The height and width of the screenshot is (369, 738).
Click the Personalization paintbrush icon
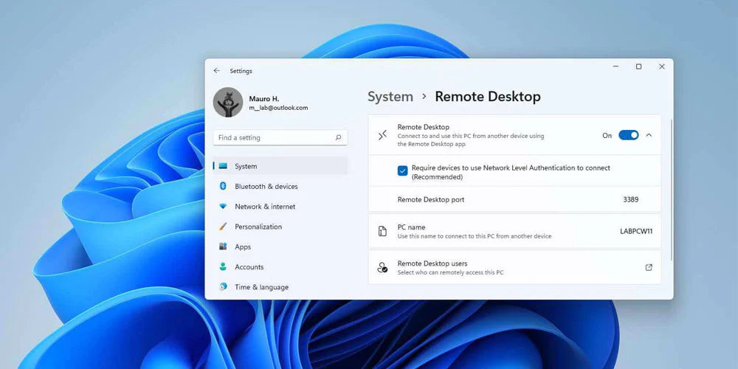pyautogui.click(x=223, y=227)
